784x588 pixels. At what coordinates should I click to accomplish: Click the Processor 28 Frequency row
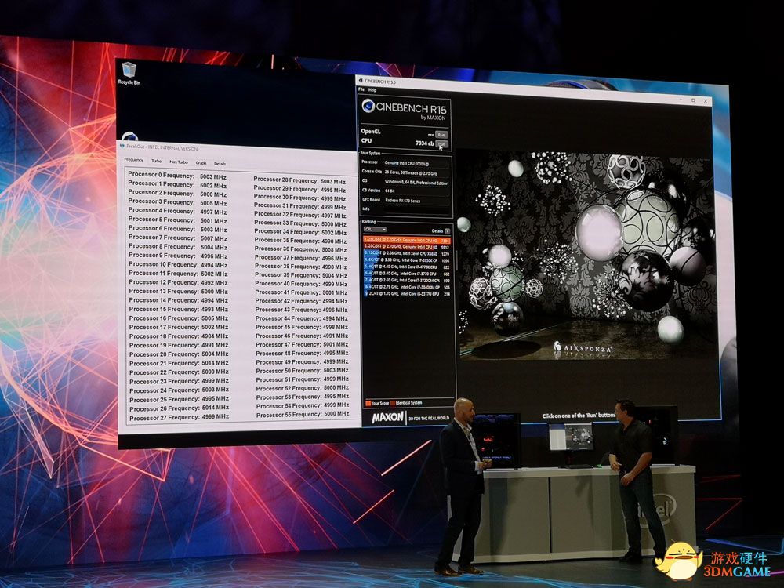299,180
